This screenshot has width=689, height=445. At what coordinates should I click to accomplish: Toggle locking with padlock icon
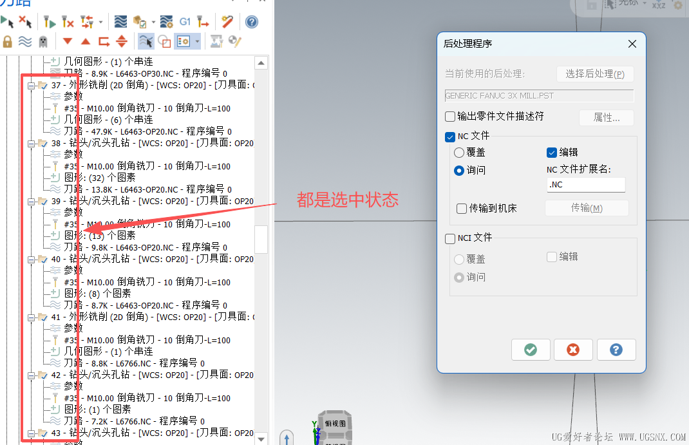click(7, 42)
